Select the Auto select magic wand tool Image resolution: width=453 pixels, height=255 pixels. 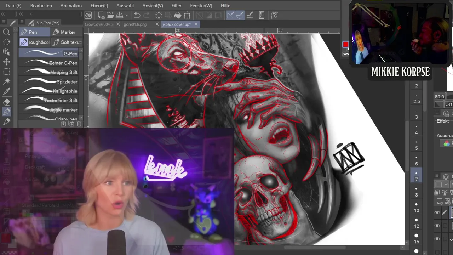click(x=6, y=82)
